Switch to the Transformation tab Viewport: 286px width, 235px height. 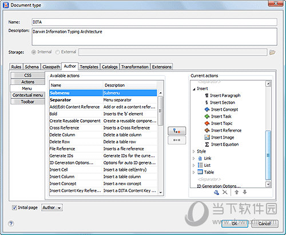(135, 67)
